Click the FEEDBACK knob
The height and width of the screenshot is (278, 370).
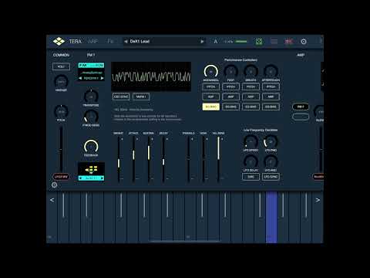tap(91, 147)
